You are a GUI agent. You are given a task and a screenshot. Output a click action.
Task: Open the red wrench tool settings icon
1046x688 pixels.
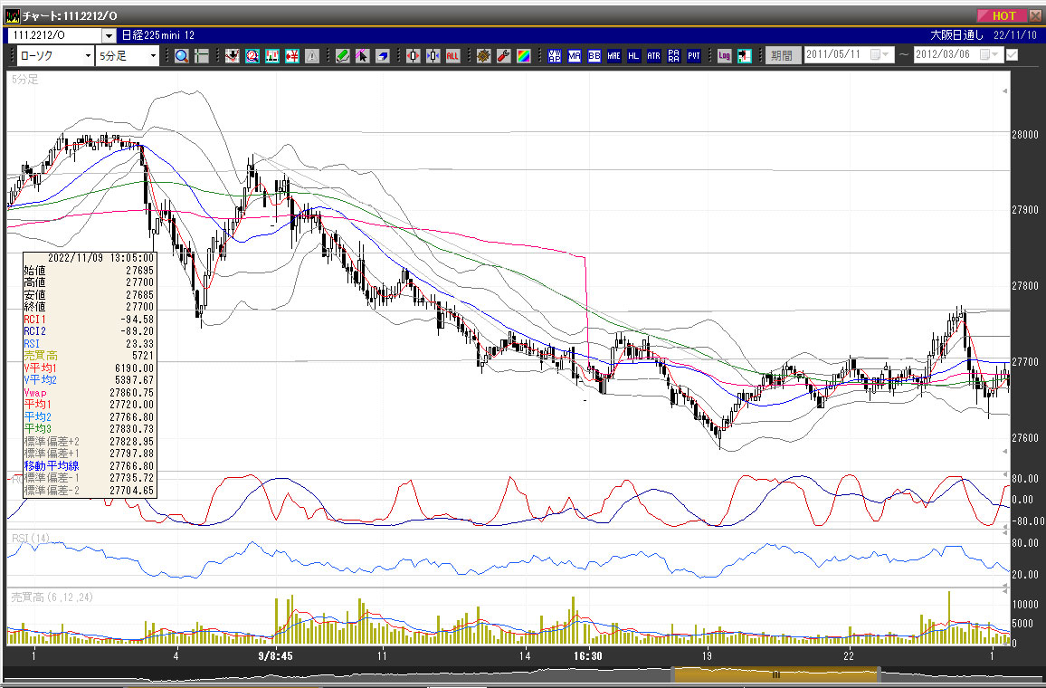tap(504, 56)
